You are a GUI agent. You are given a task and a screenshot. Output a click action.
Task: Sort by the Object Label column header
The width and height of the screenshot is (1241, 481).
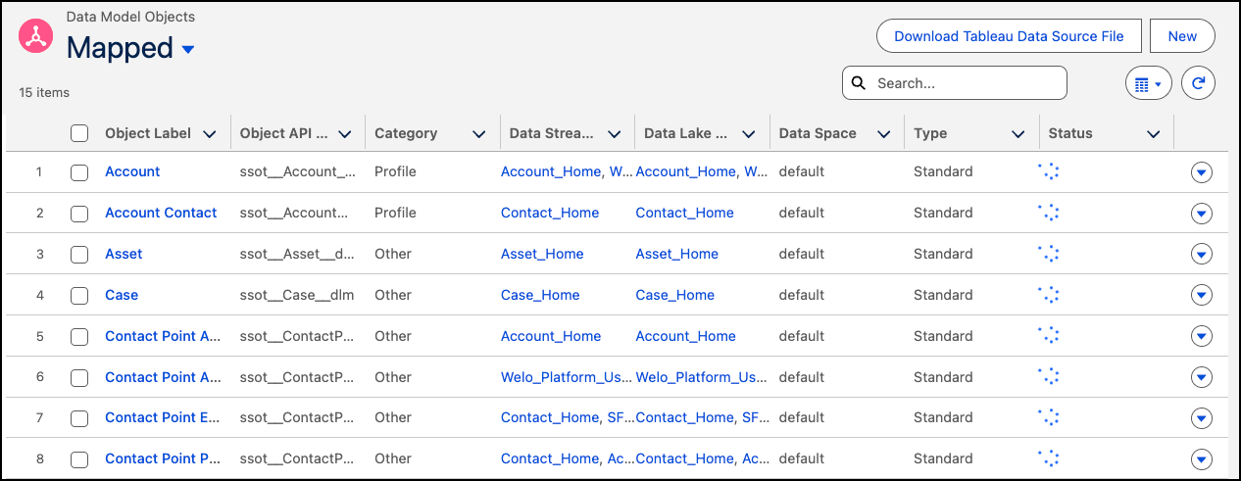tap(148, 134)
